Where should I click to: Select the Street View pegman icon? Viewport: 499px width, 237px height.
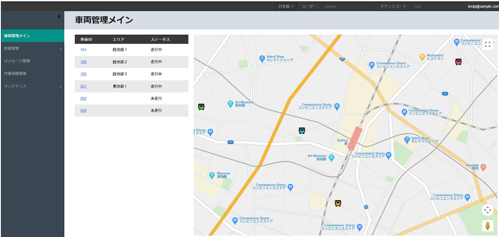(x=488, y=226)
